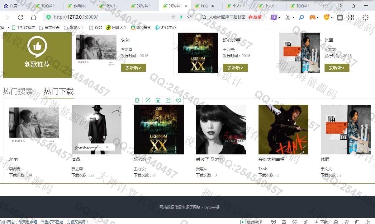Open the 360搜索 bookmark

141,28
